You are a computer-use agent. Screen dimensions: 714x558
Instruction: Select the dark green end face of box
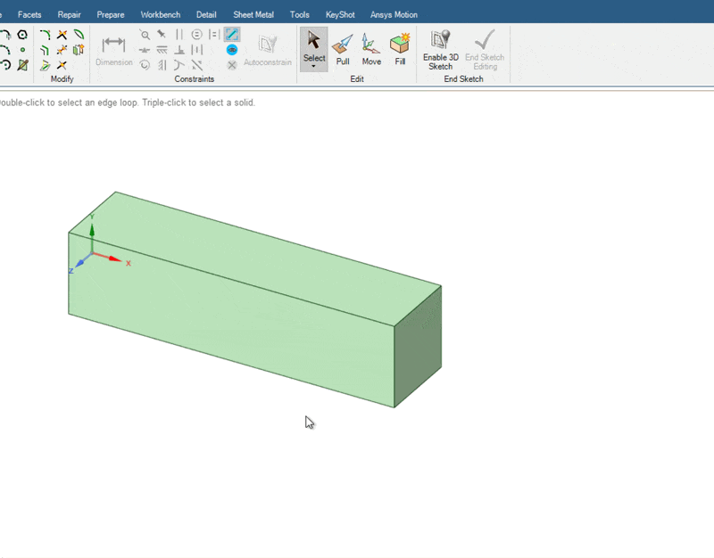click(418, 346)
